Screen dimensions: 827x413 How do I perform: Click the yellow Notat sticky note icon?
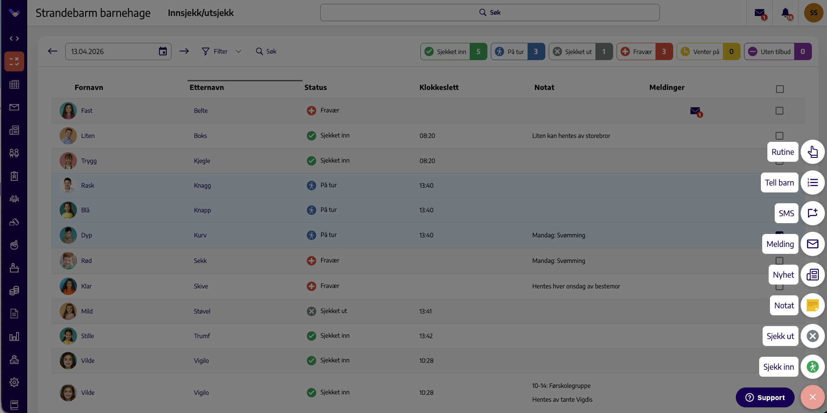pos(812,305)
